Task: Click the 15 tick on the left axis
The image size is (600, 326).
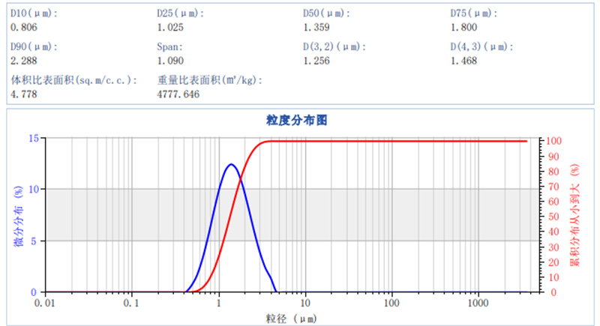Action: [x=34, y=138]
